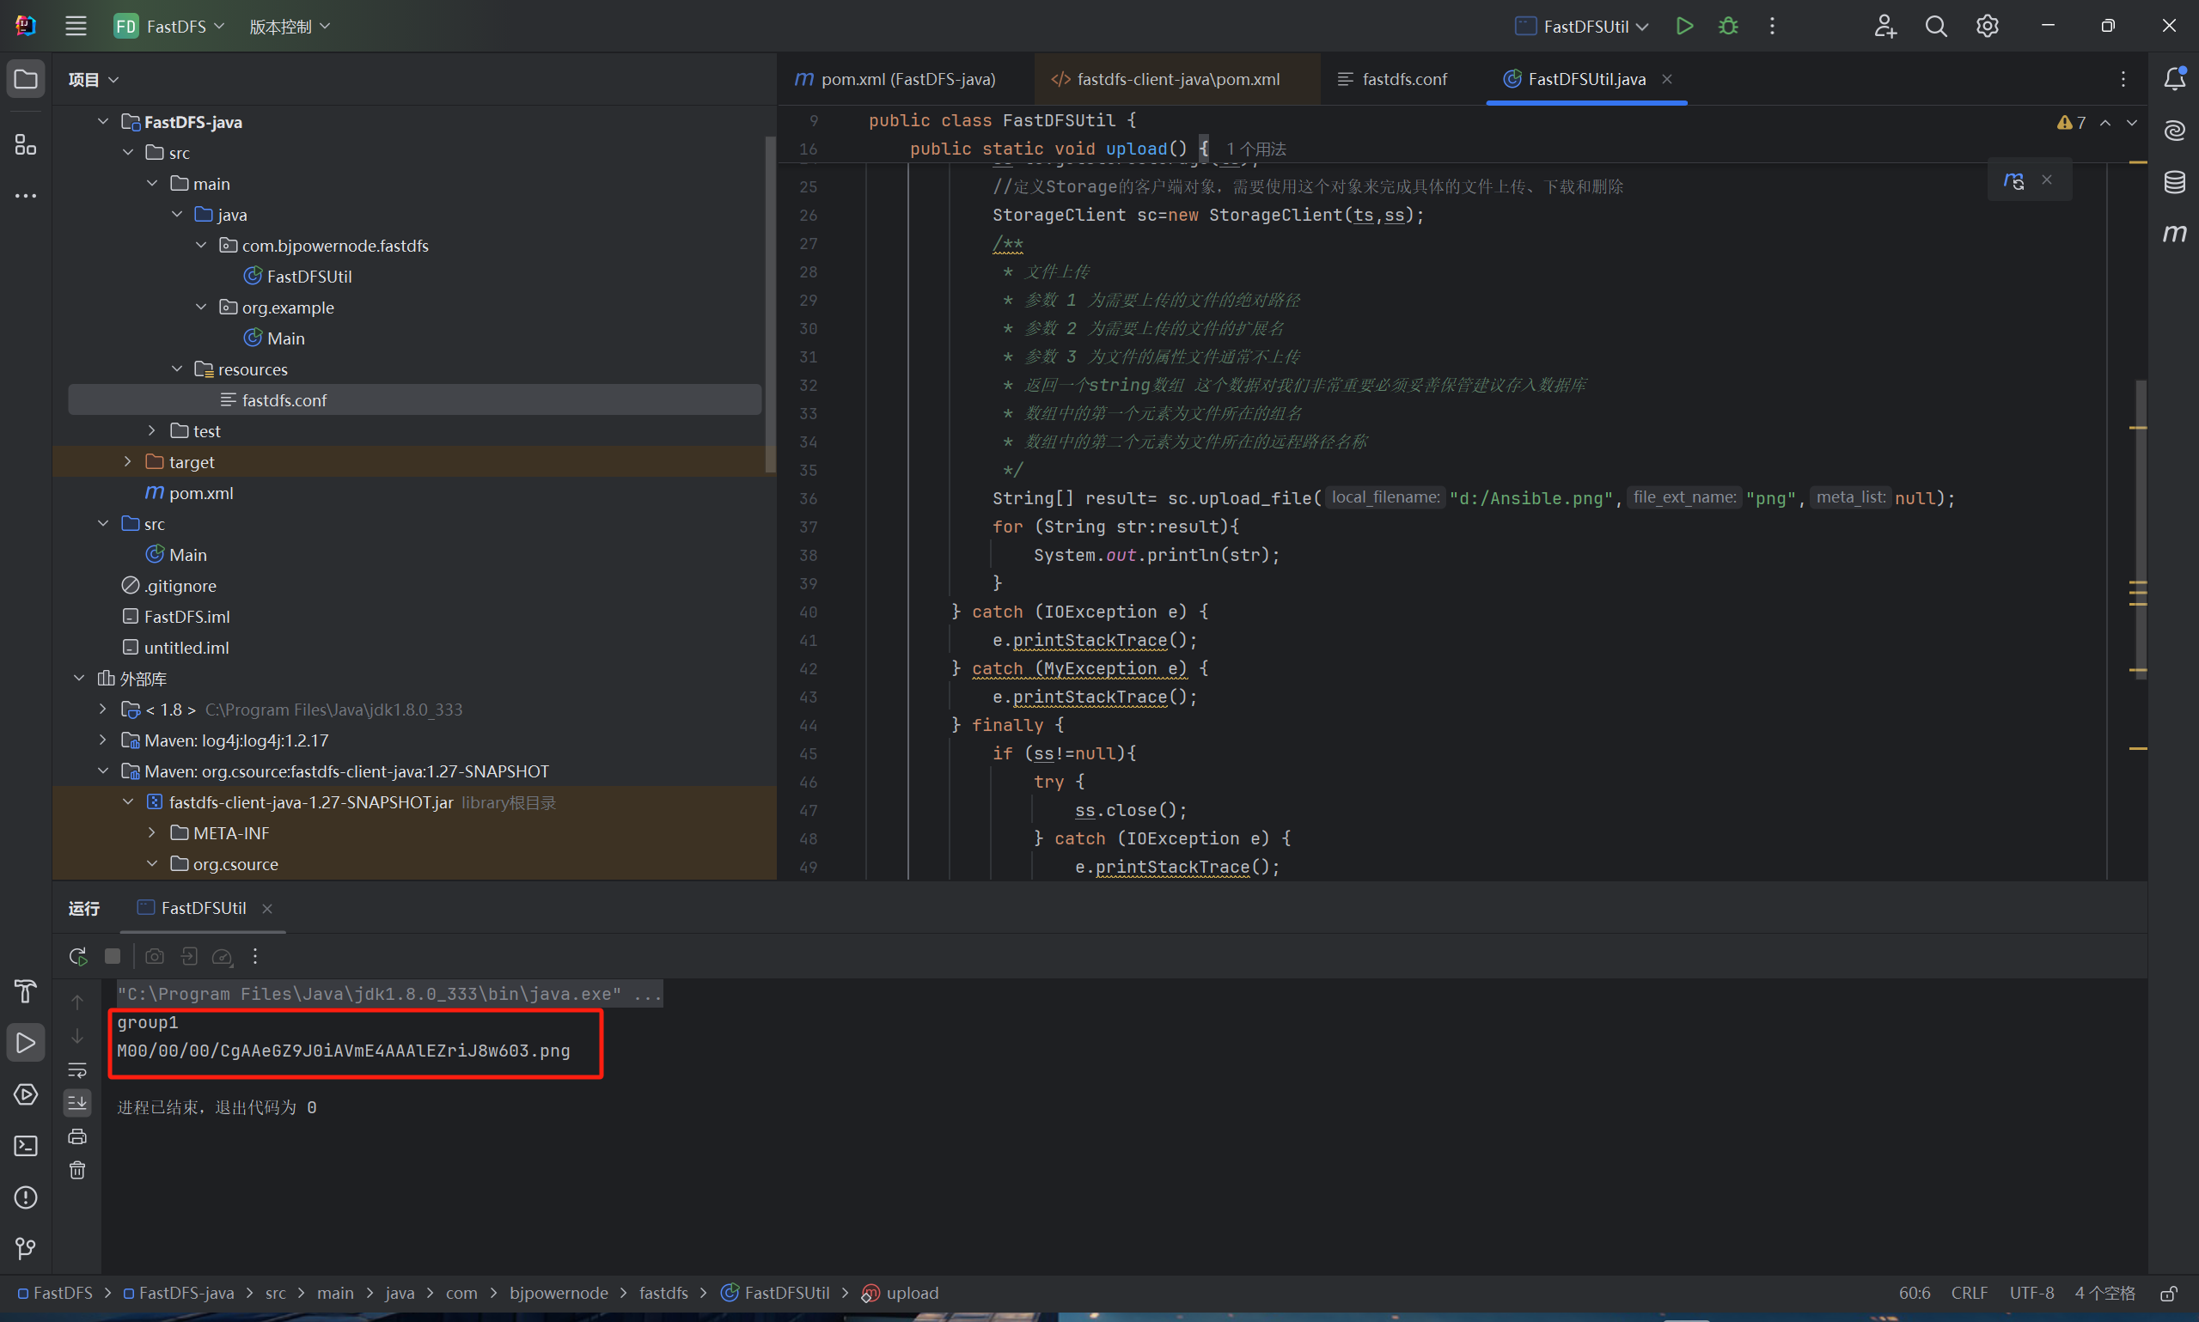The image size is (2199, 1322).
Task: Collapse the FastDFS-java module node
Action: tap(102, 121)
